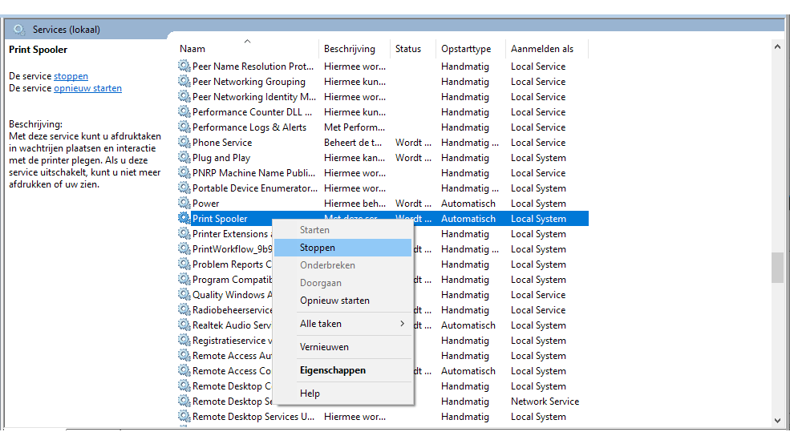The height and width of the screenshot is (444, 790).
Task: Click the gear icon beside Print Spooler
Action: click(x=184, y=218)
